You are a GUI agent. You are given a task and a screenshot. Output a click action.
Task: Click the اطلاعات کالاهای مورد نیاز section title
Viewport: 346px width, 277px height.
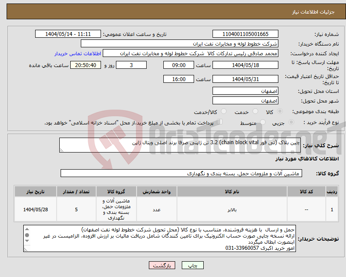307,159
